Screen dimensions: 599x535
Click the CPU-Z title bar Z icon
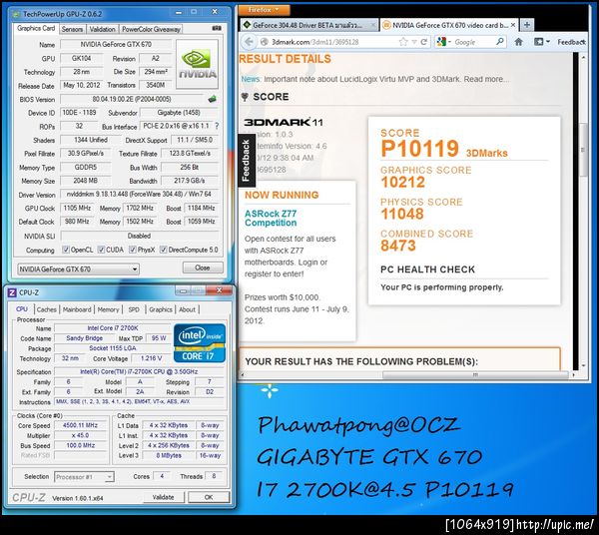point(12,292)
